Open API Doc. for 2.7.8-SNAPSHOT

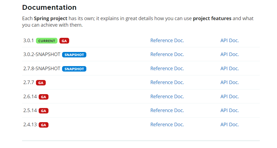tap(230, 69)
